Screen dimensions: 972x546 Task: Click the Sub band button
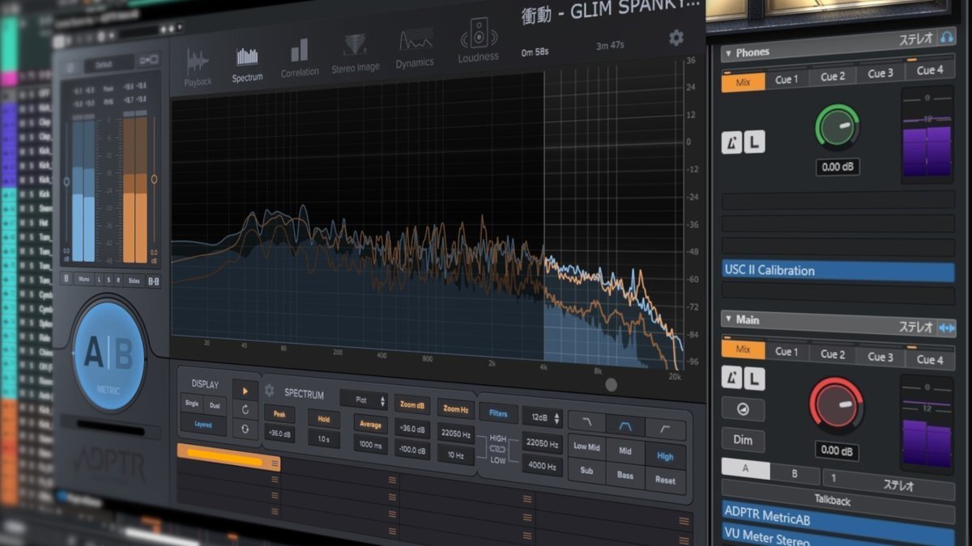[586, 470]
